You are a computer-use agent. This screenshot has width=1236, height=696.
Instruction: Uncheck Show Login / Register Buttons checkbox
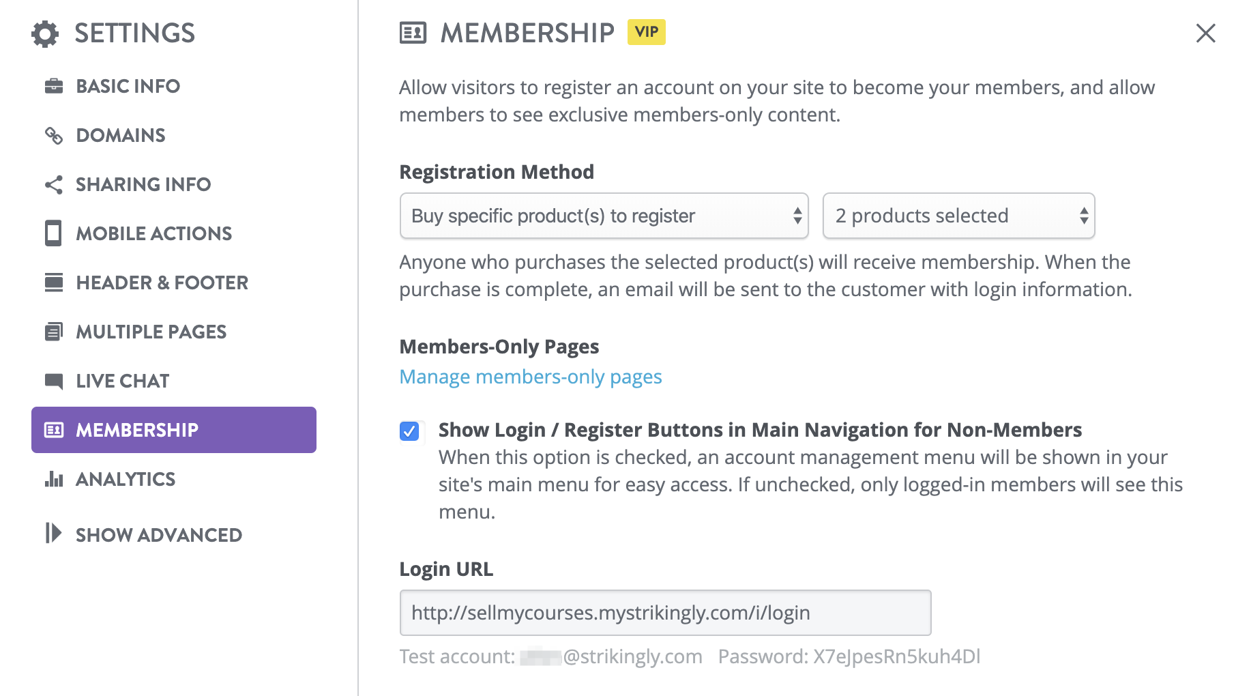(409, 431)
